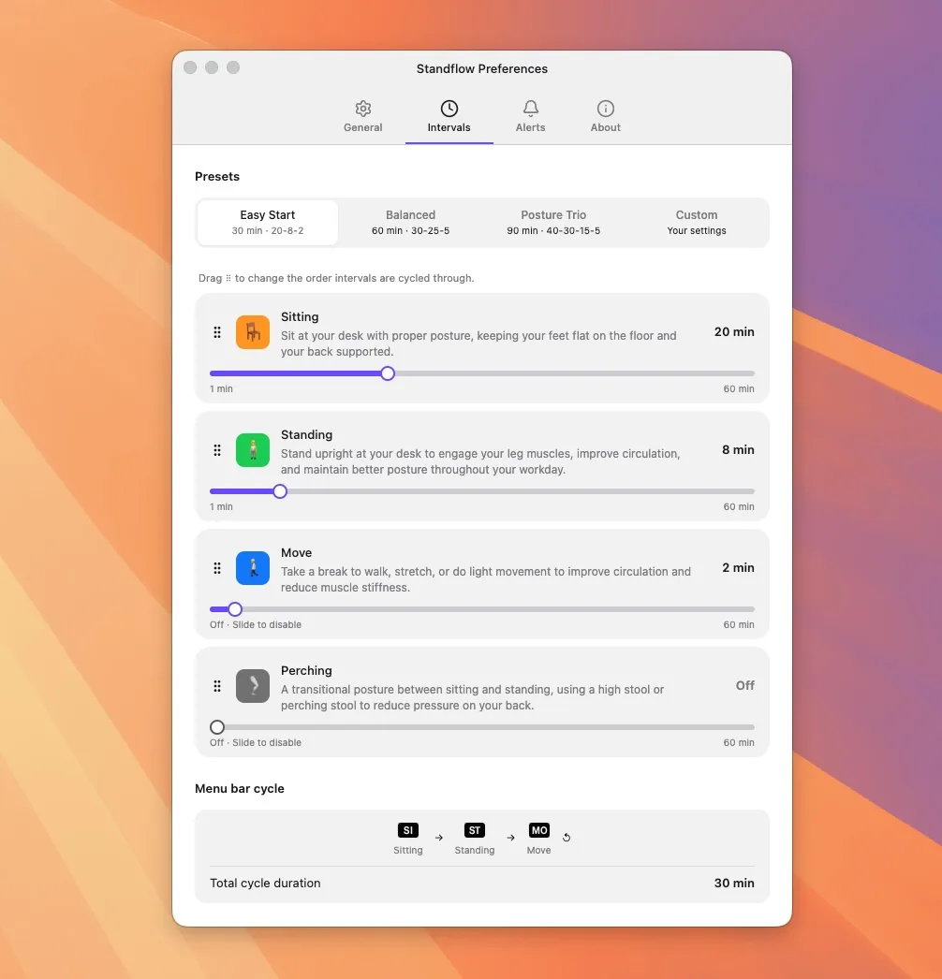The width and height of the screenshot is (942, 979).
Task: Open the General preferences tab
Action: 362,117
